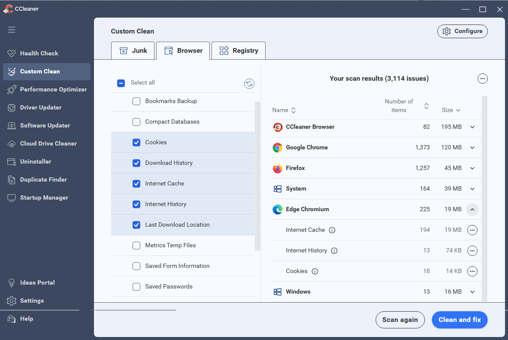Collapse the Edge Chromium results

click(x=472, y=209)
